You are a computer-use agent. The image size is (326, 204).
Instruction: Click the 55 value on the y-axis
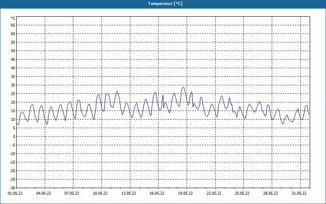click(13, 42)
